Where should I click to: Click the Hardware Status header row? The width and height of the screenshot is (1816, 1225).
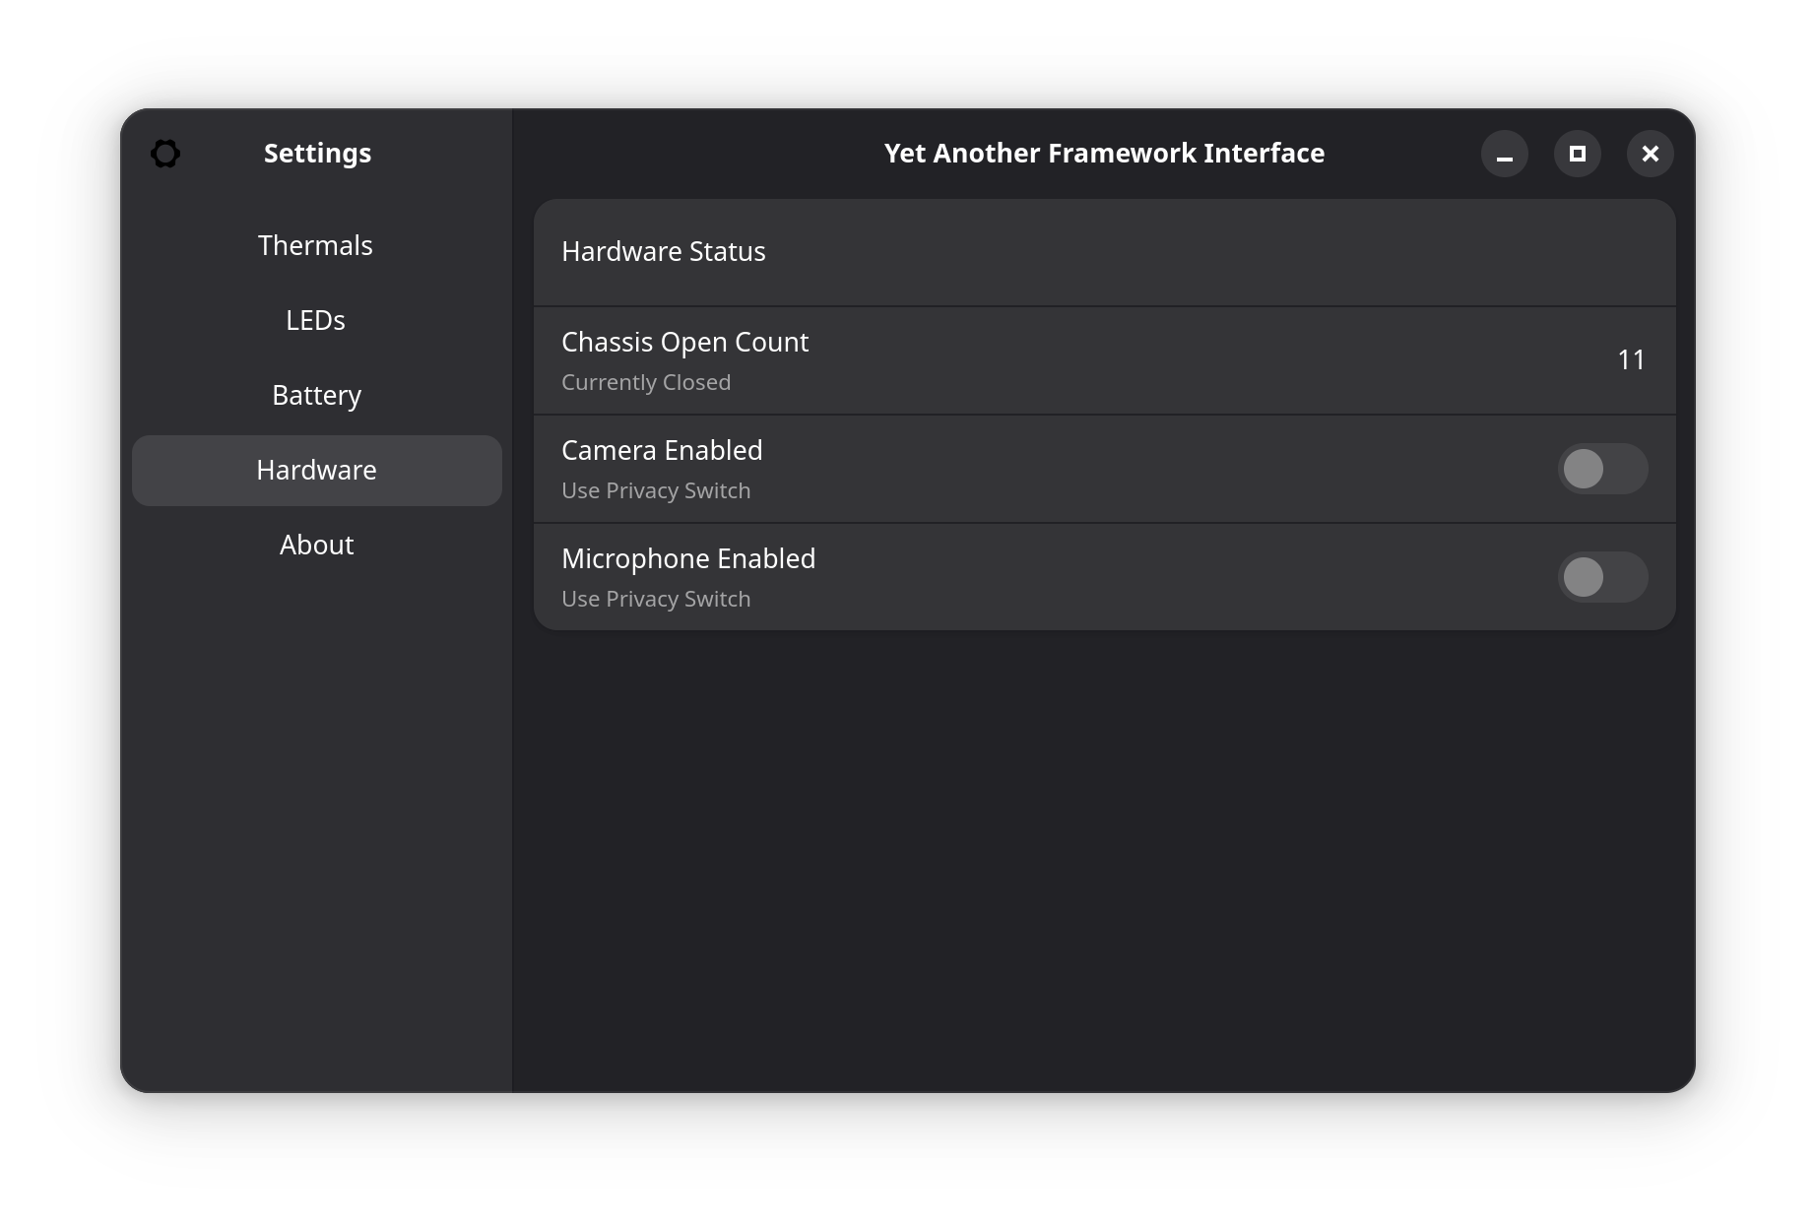pos(1103,252)
